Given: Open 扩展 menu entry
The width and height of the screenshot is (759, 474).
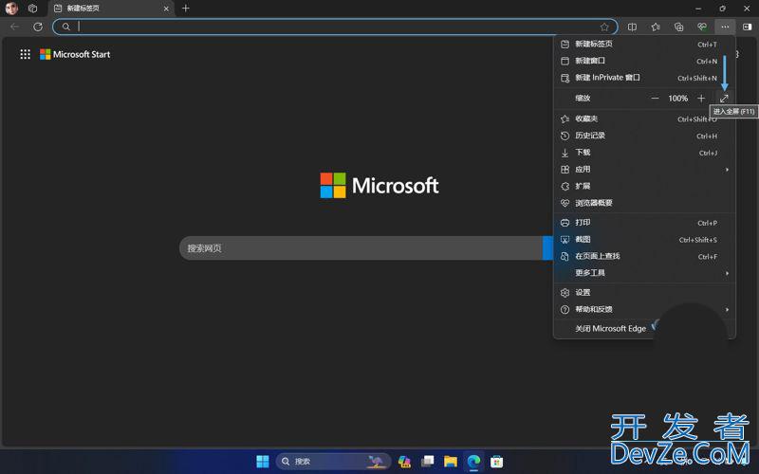Looking at the screenshot, I should coord(644,186).
